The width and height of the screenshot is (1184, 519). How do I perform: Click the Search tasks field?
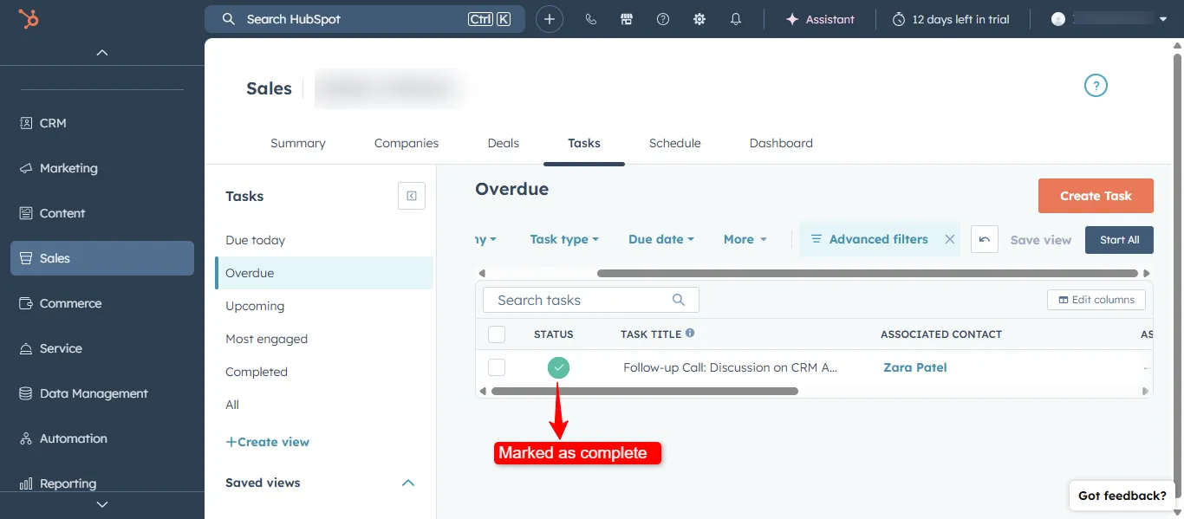591,300
